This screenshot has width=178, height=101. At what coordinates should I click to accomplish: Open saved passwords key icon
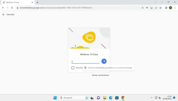click(147, 8)
